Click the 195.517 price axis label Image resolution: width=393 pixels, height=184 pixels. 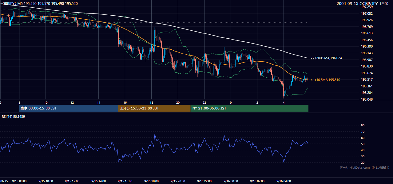367,79
